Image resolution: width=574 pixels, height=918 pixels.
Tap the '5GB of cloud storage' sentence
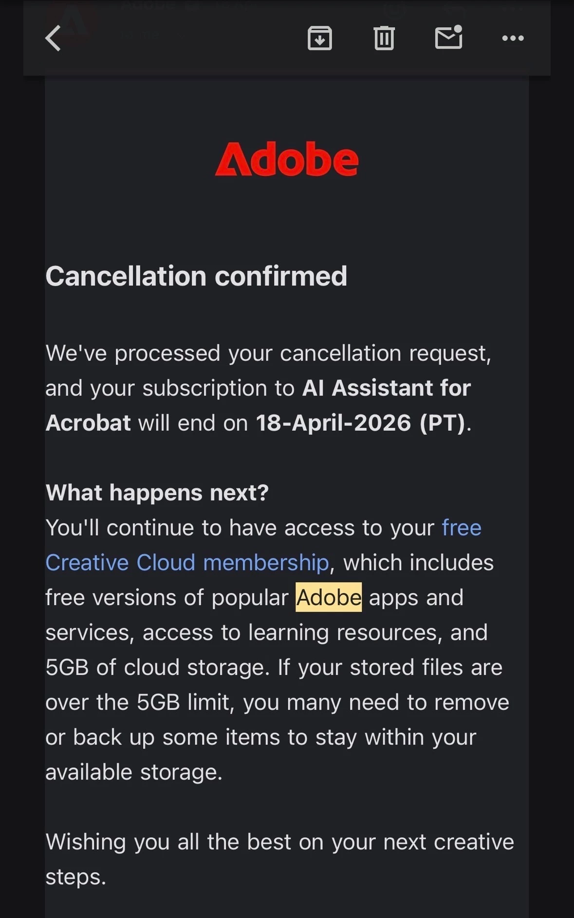pos(158,668)
